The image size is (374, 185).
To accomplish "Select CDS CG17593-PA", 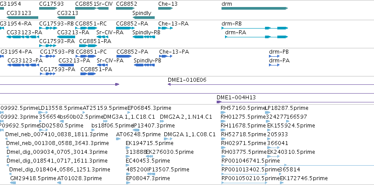I will click(48, 74).
